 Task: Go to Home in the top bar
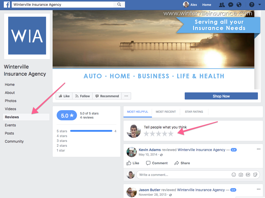pyautogui.click(x=207, y=5)
